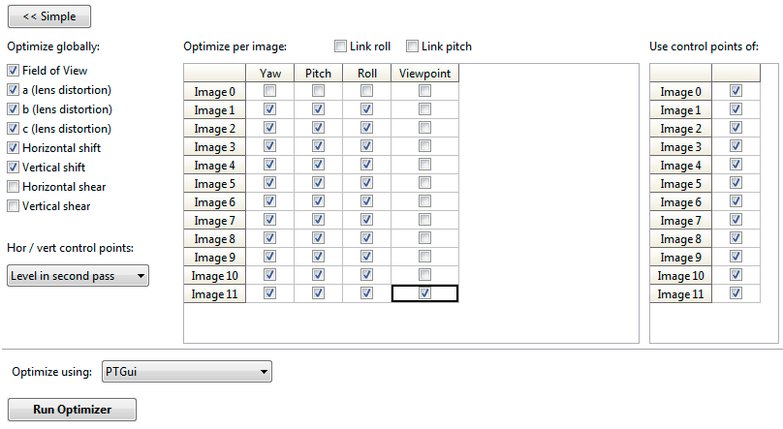Image resolution: width=783 pixels, height=429 pixels.
Task: Check the Link roll option
Action: [341, 46]
